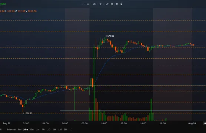Click the 06:00 time axis label
Screen dimensions: 206x133
(65, 123)
